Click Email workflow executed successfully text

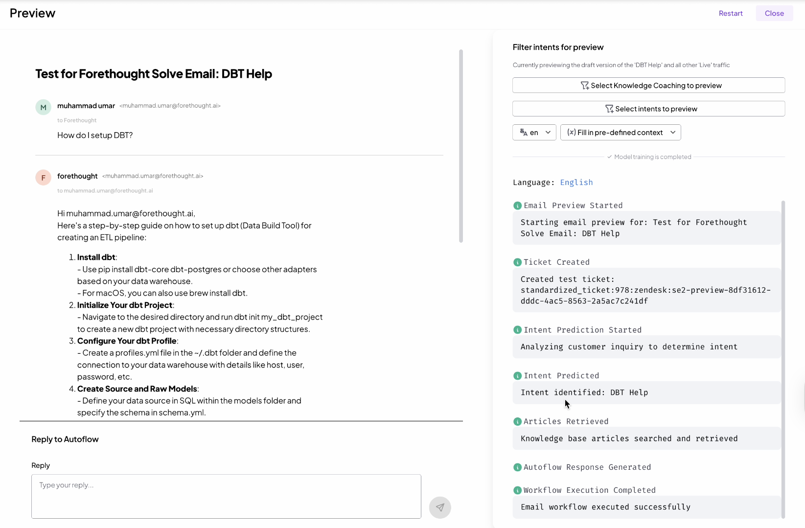(605, 507)
